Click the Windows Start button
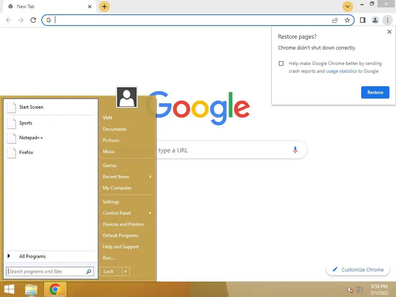Viewport: 396px width, 297px height. pyautogui.click(x=9, y=289)
